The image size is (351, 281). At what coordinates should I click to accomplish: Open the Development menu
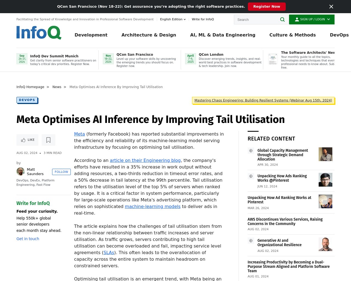coord(91,35)
